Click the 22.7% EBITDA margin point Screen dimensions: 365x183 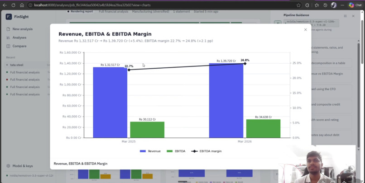click(x=129, y=70)
